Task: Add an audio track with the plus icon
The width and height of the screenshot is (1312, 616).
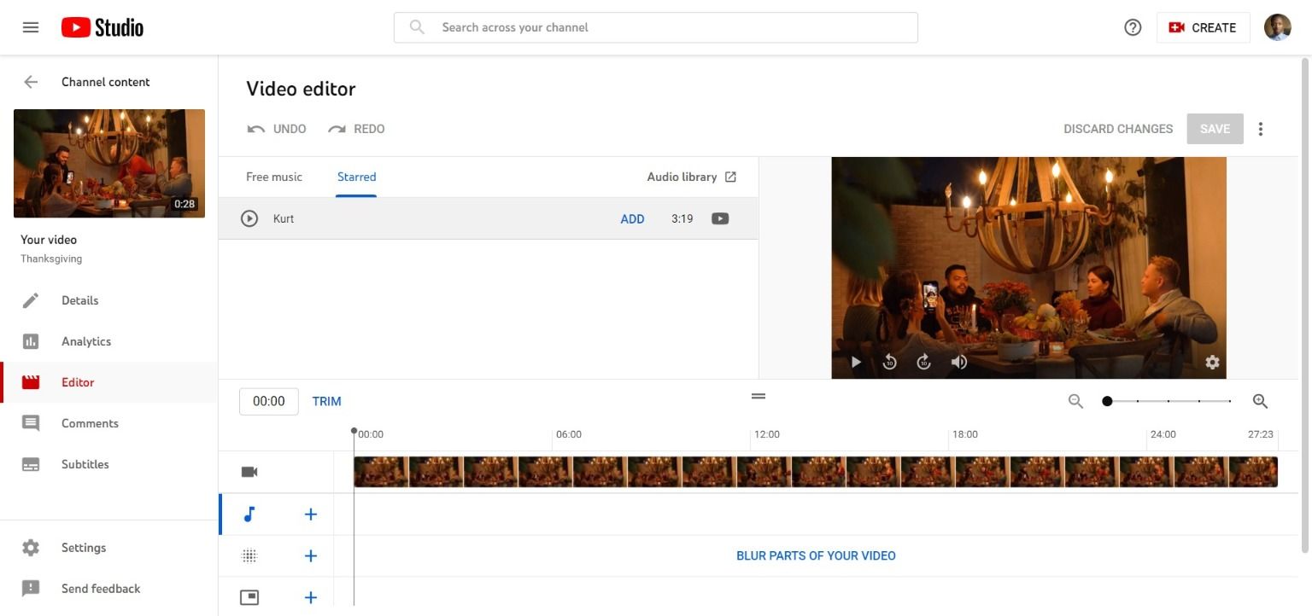Action: point(310,514)
